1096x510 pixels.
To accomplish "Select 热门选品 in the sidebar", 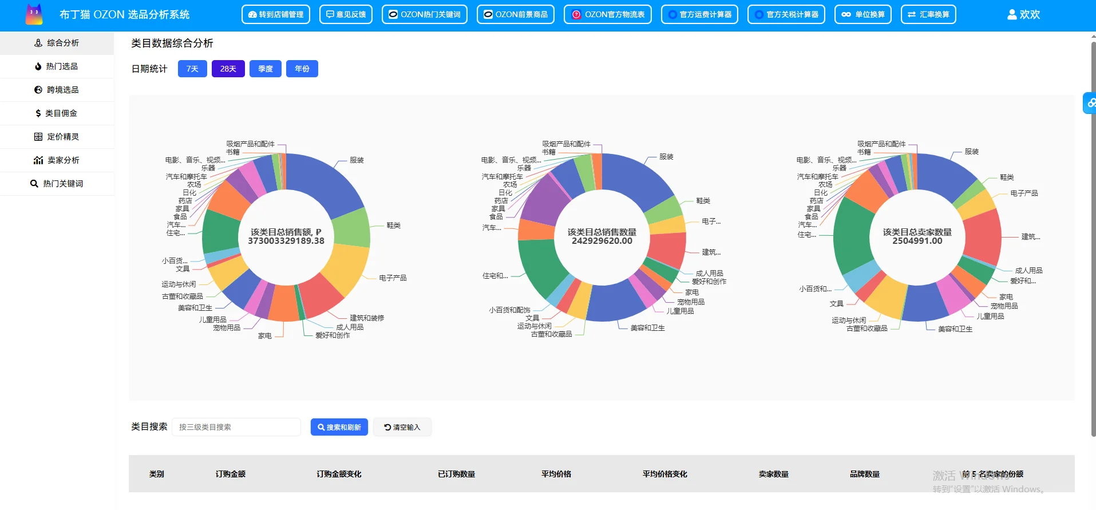I will coord(57,66).
